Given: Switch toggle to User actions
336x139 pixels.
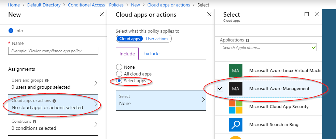Looking at the screenshot, I should (157, 39).
